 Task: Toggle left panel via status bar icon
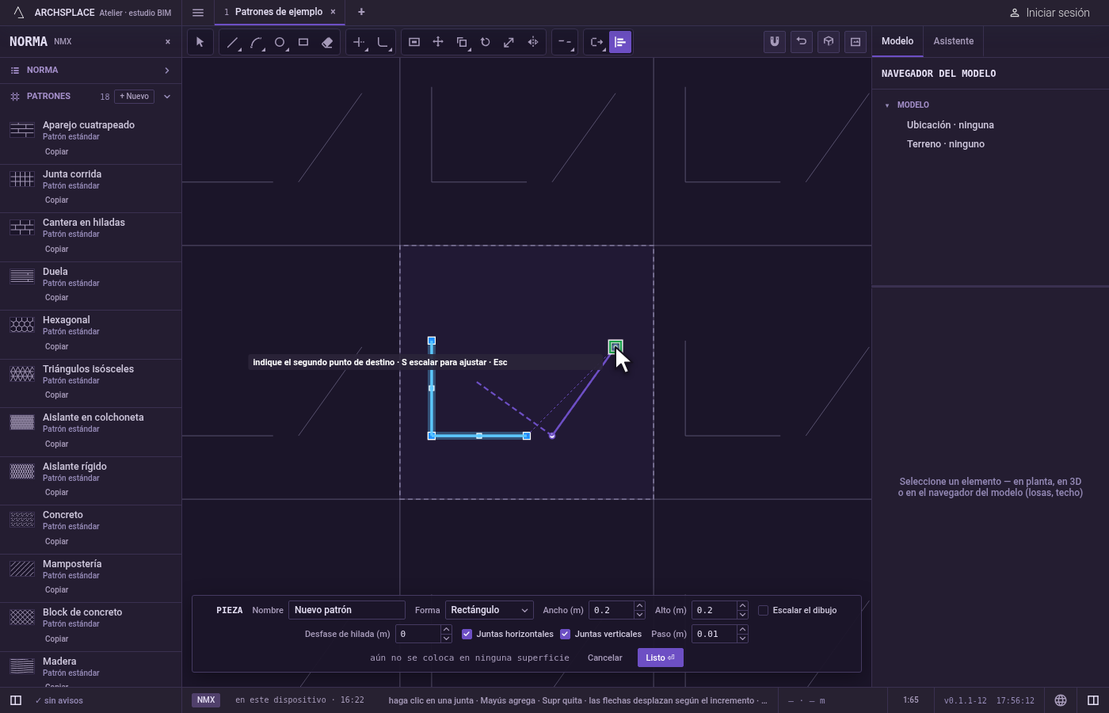tap(15, 700)
